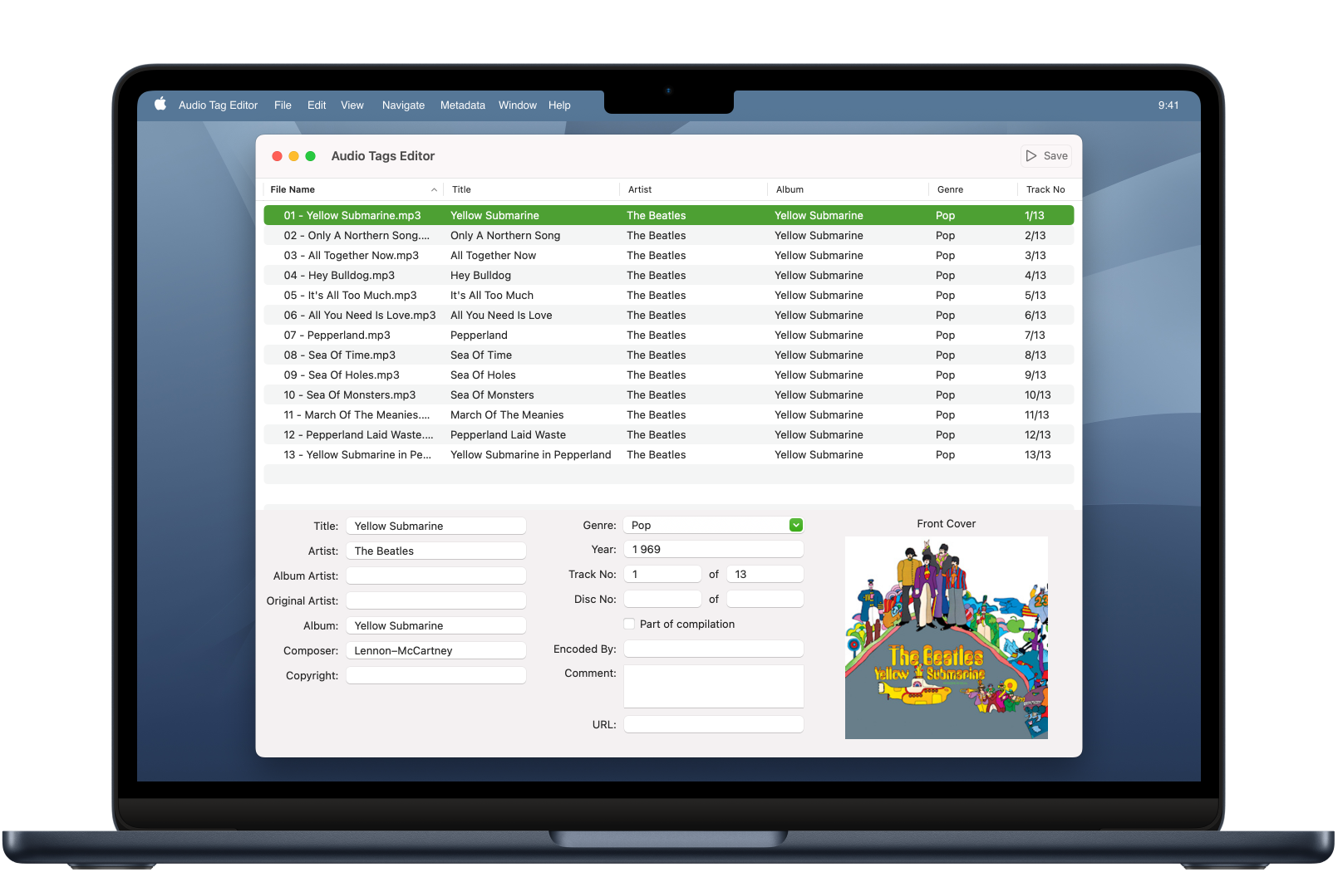Select row 02 - Only A Northern Song
The width and height of the screenshot is (1338, 872).
pyautogui.click(x=669, y=235)
